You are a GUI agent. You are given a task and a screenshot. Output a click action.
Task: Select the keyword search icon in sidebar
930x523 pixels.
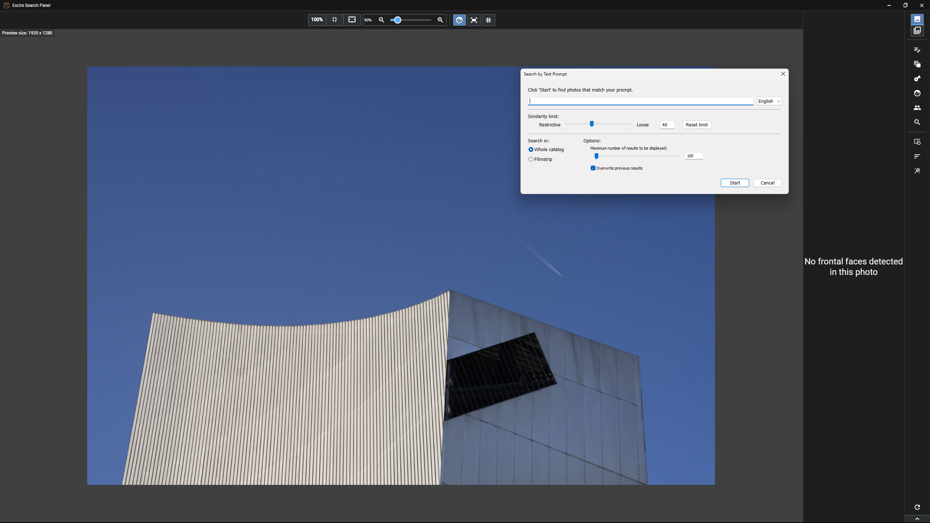[x=917, y=78]
